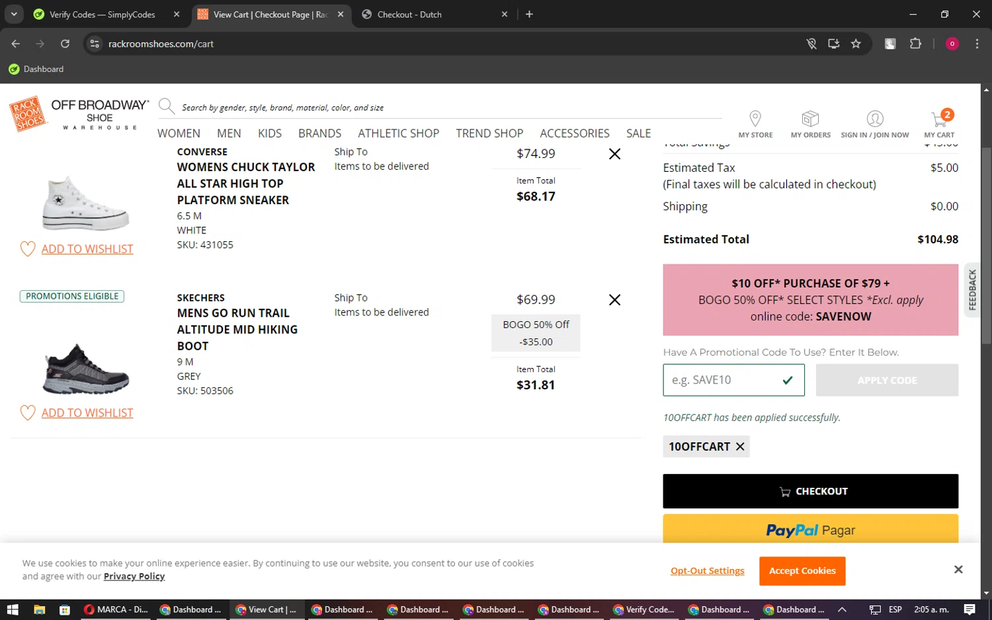Screen dimensions: 992x620
Task: Open File Explorer from taskbar
Action: click(39, 609)
